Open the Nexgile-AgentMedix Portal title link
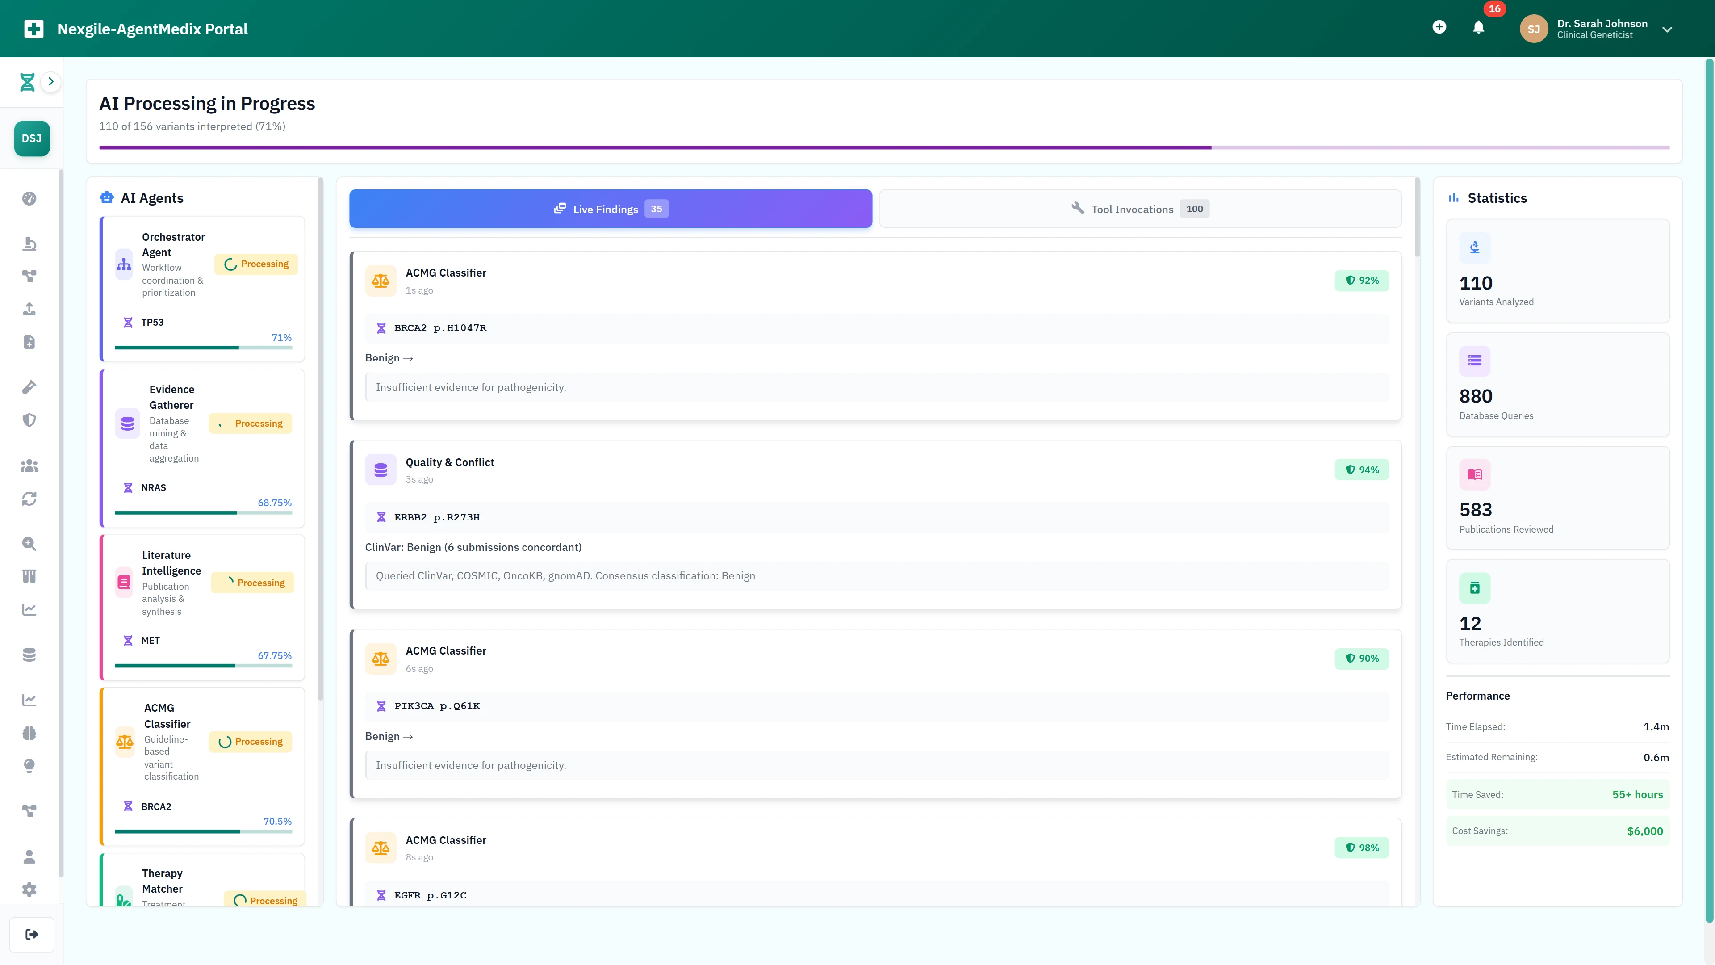The width and height of the screenshot is (1715, 965). [x=152, y=29]
